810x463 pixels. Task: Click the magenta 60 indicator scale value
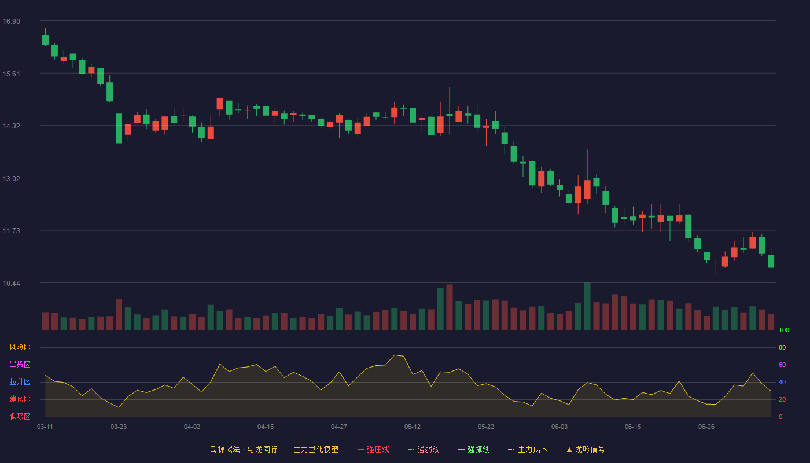coord(782,365)
